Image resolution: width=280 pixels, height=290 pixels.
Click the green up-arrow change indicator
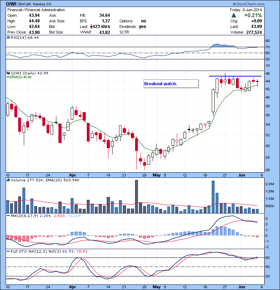[x=234, y=15]
